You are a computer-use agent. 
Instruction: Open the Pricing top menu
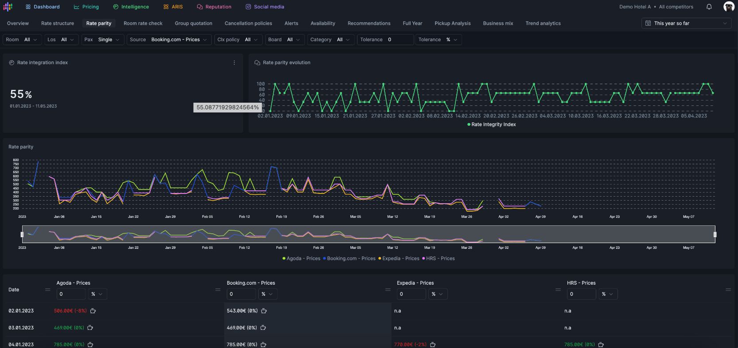pos(86,7)
